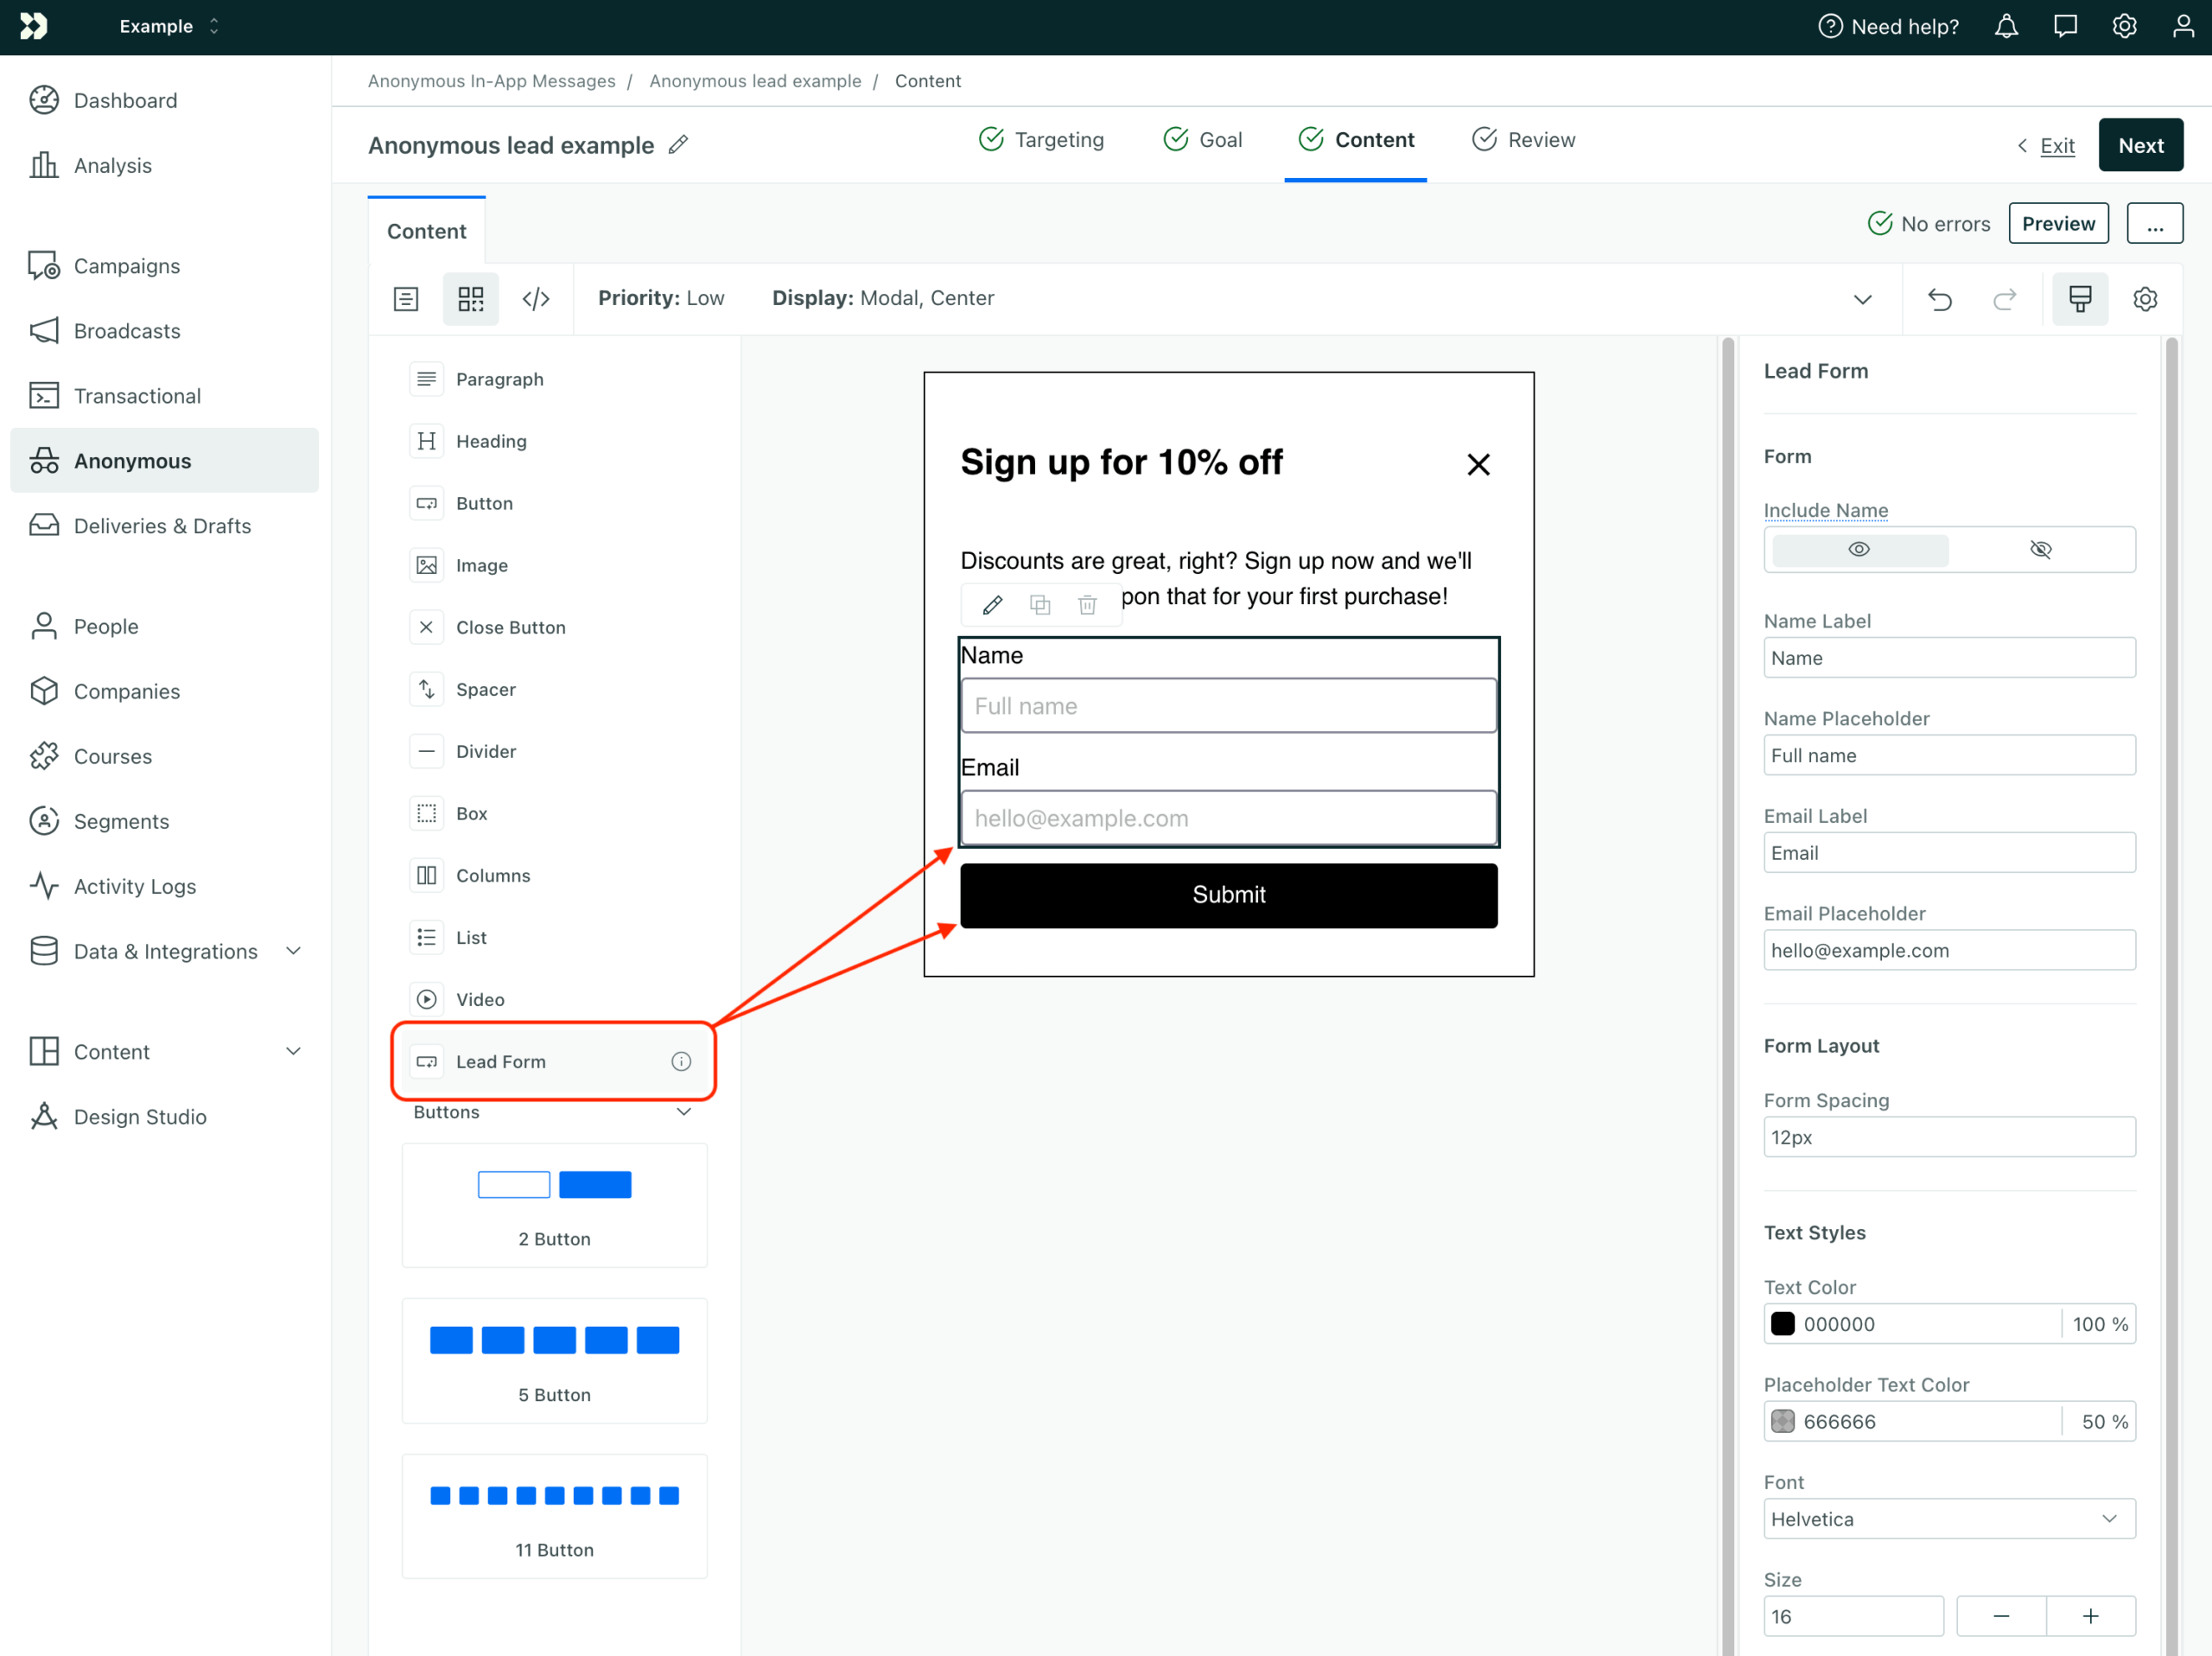2212x1656 pixels.
Task: Collapse the Buttons section
Action: (684, 1111)
